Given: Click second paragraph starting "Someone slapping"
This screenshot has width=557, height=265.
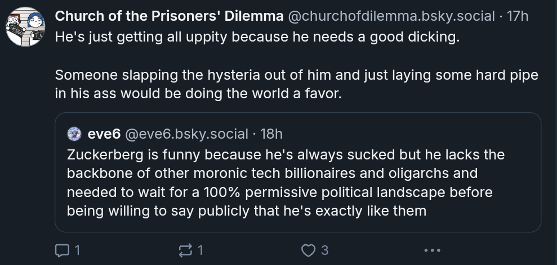Looking at the screenshot, I should click(297, 84).
